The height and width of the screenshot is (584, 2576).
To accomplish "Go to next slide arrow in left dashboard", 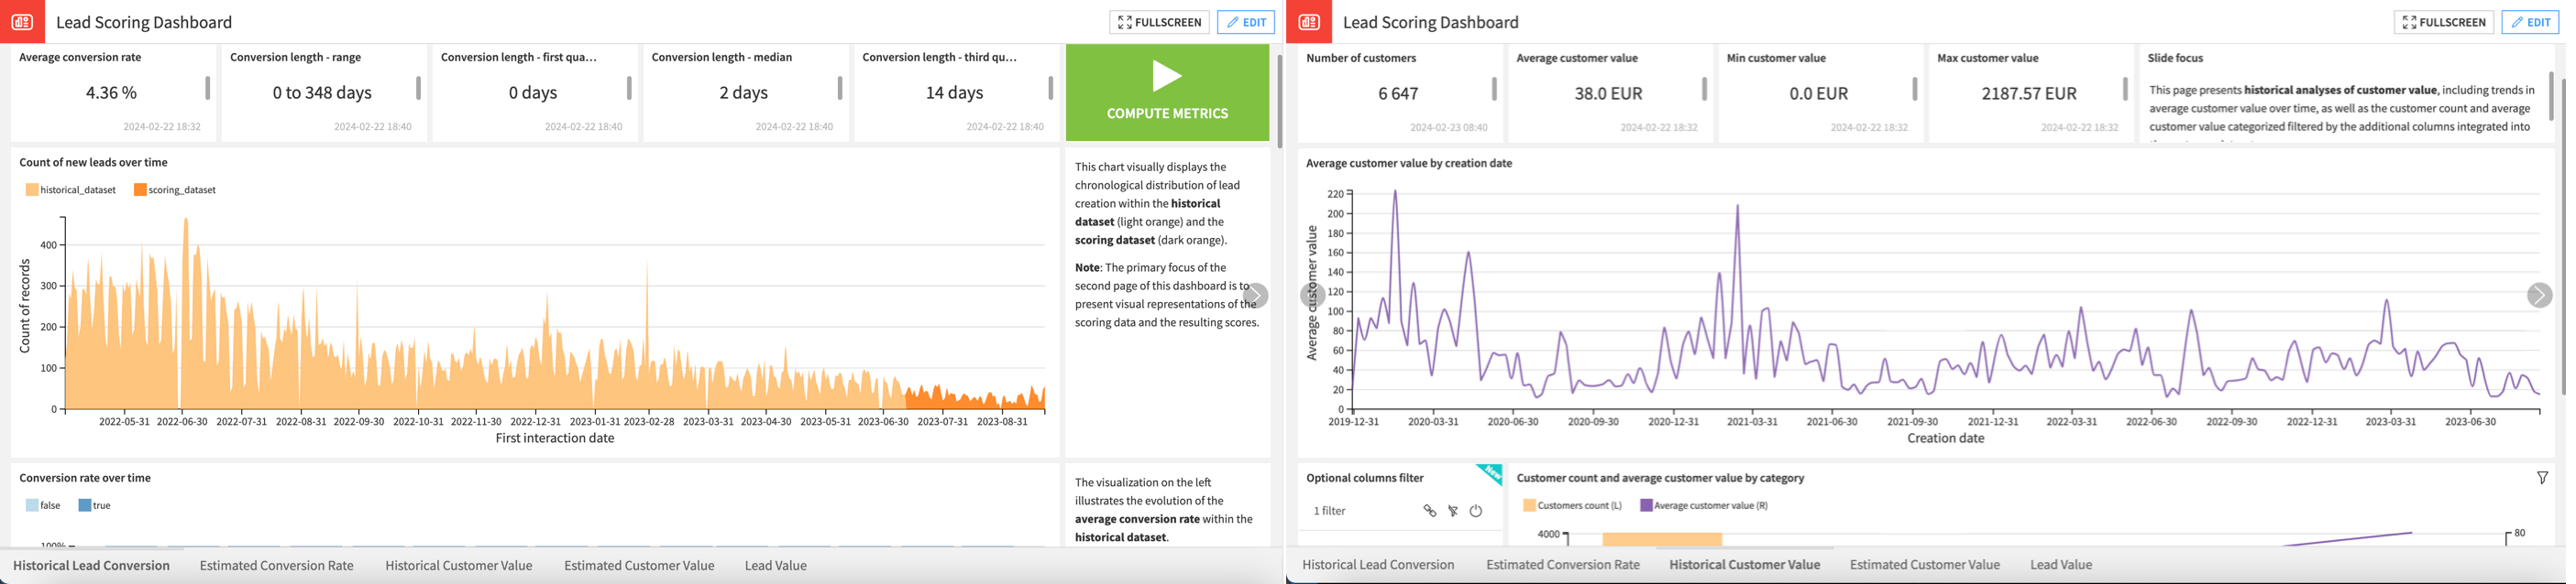I will 1255,296.
